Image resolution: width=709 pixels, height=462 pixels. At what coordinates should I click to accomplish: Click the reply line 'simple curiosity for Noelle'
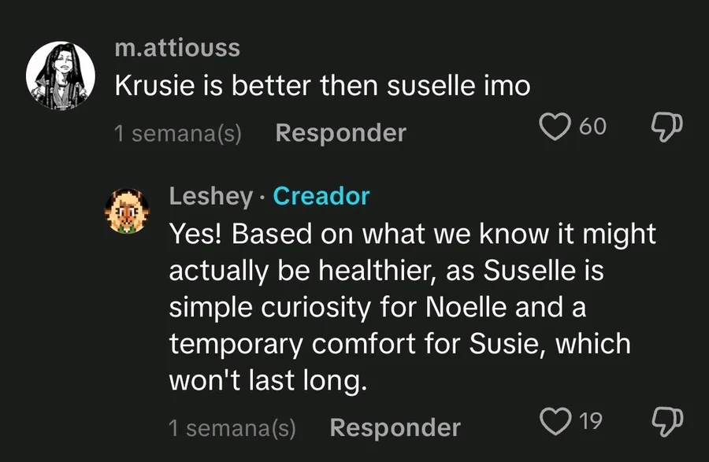[377, 308]
